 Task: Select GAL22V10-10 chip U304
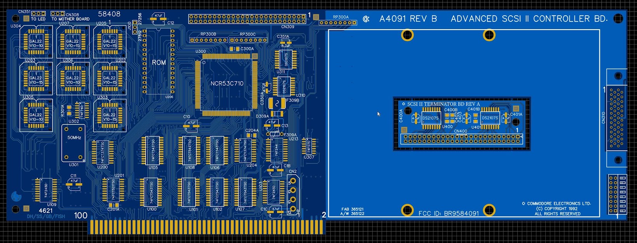36,42
